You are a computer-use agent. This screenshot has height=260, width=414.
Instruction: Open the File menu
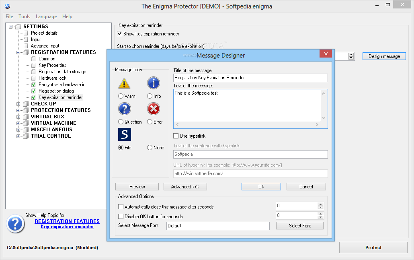coord(9,17)
